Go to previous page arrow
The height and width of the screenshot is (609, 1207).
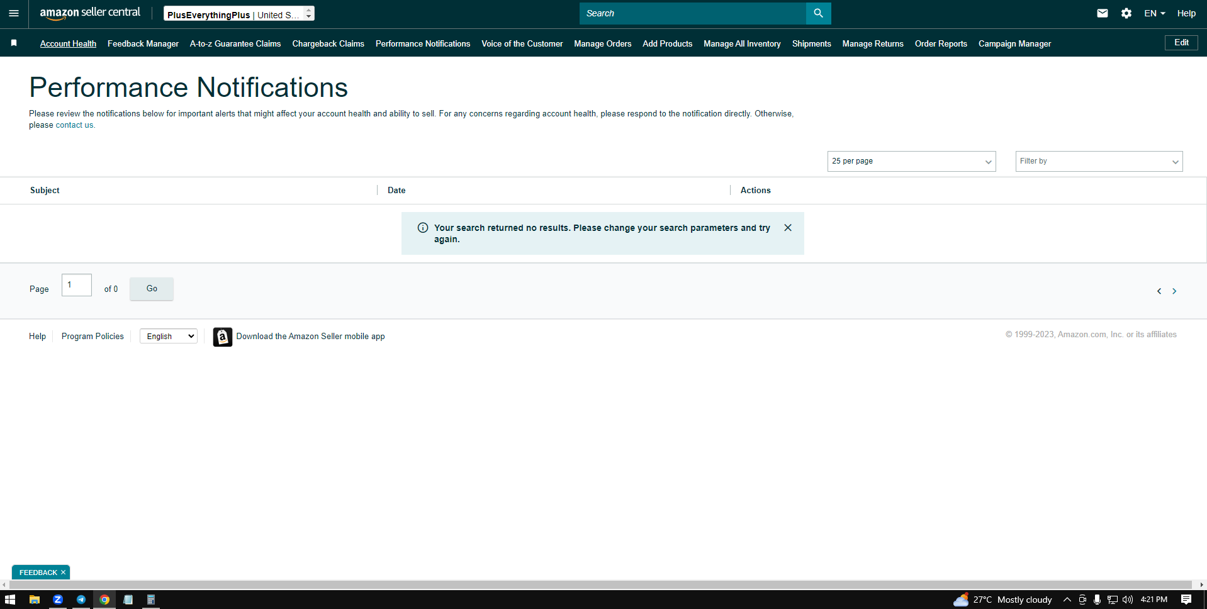1159,291
